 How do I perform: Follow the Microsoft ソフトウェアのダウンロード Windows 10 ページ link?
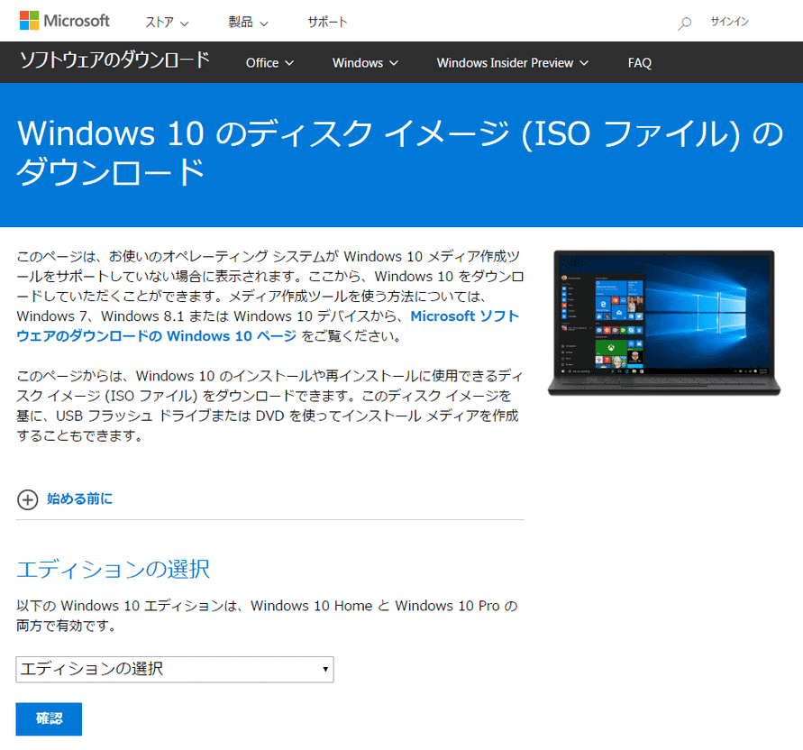[x=268, y=326]
